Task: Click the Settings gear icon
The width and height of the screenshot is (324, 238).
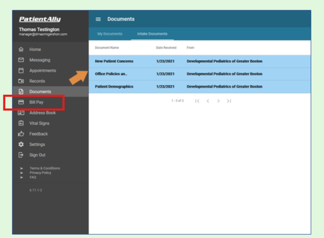Action: point(21,144)
